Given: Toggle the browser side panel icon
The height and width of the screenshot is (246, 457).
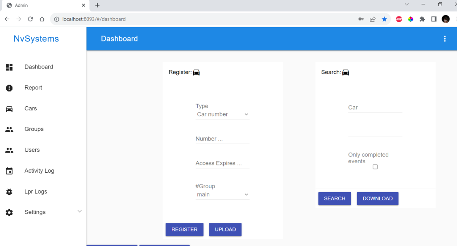Looking at the screenshot, I should (x=434, y=19).
